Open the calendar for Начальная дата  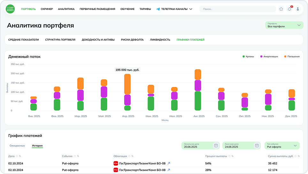coord(216,146)
